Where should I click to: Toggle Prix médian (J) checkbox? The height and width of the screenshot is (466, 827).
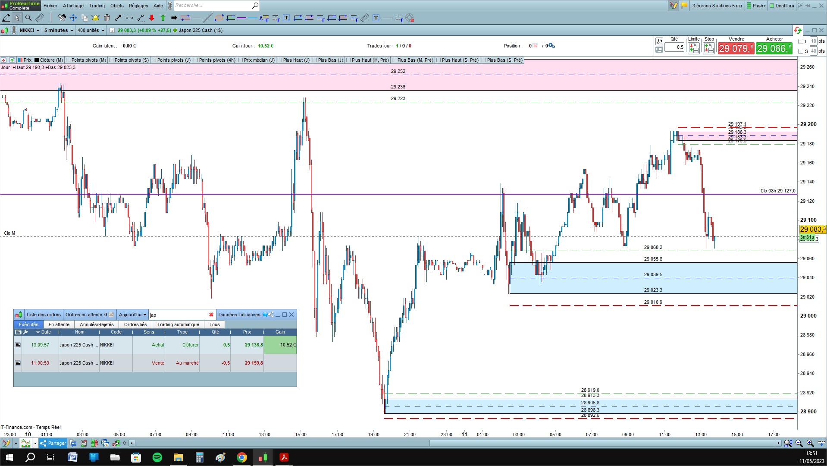241,60
